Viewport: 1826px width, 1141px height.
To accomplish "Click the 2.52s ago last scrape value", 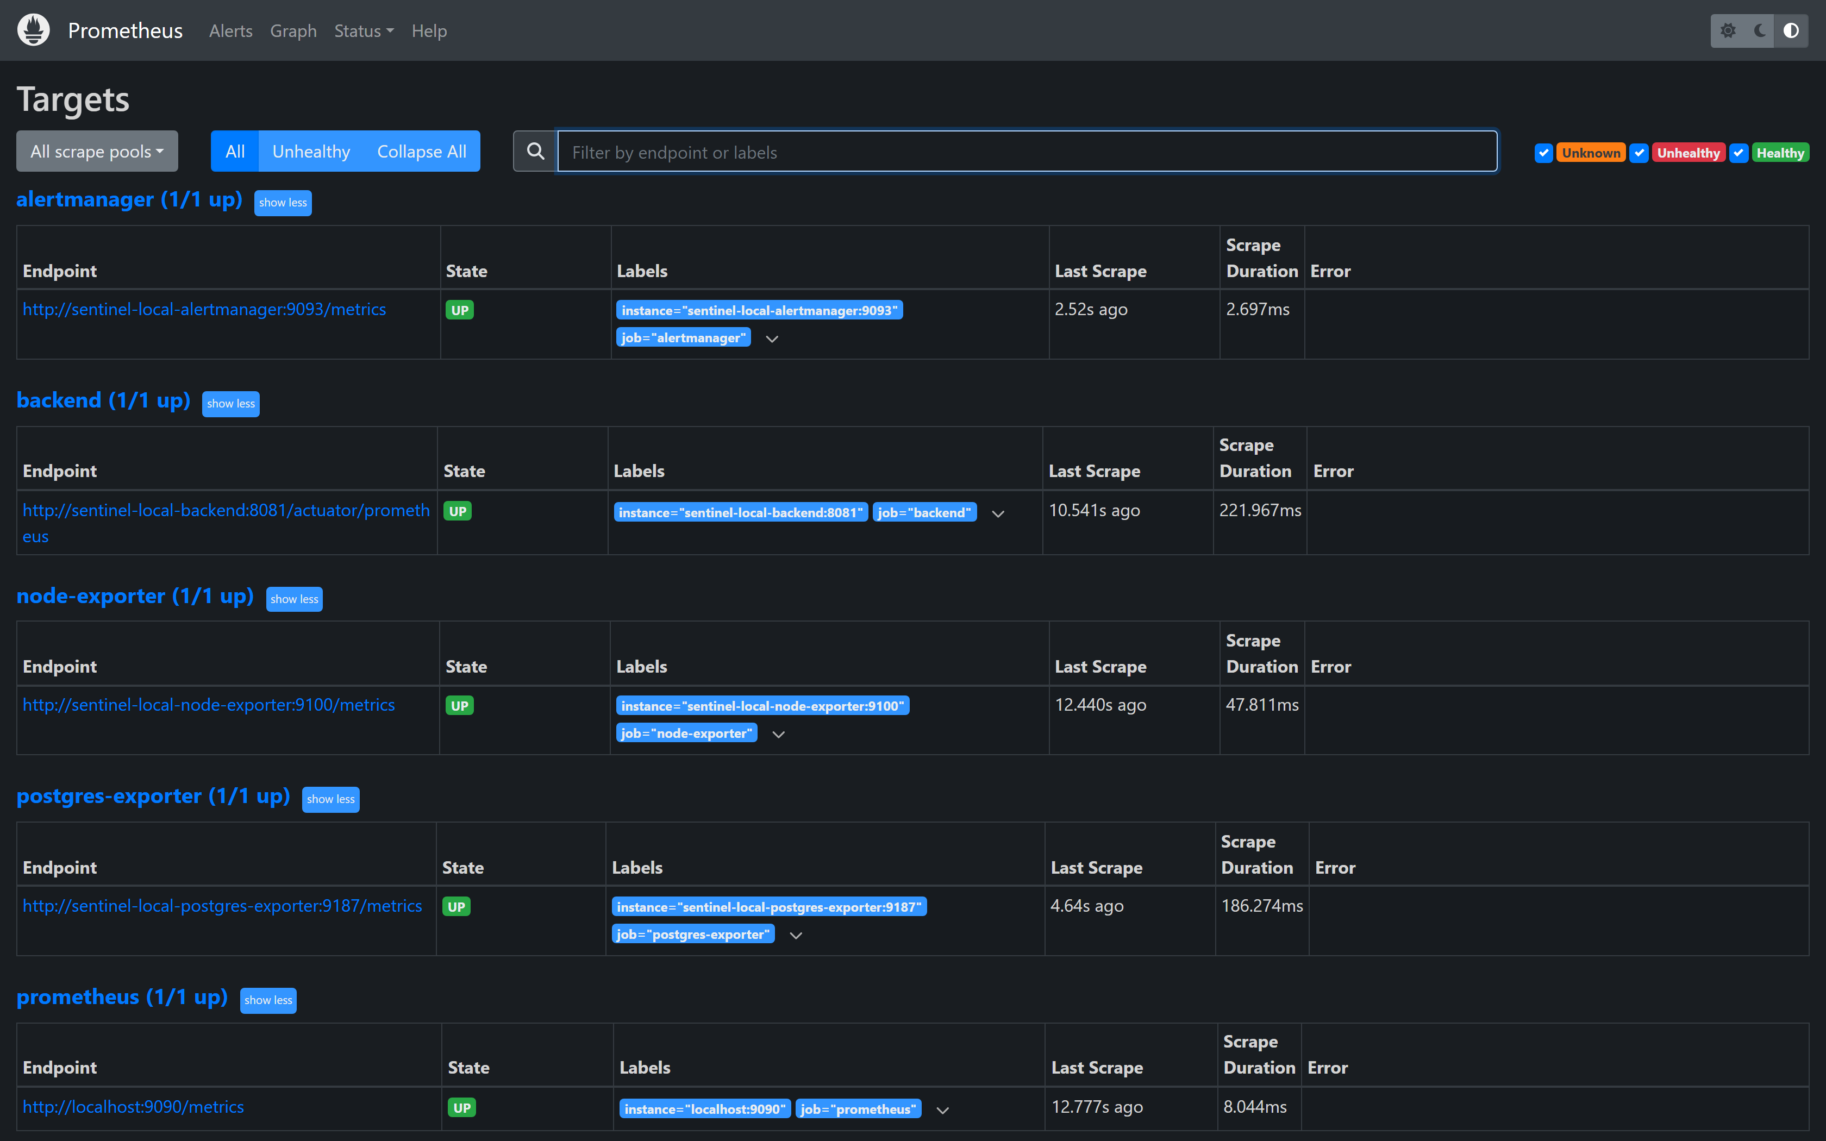I will [x=1091, y=309].
